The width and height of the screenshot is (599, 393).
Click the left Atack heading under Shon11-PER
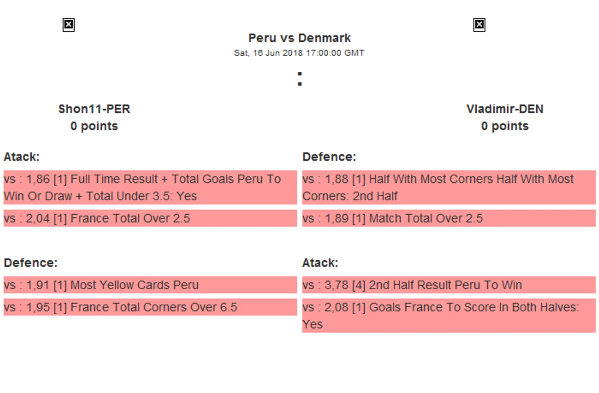click(22, 157)
